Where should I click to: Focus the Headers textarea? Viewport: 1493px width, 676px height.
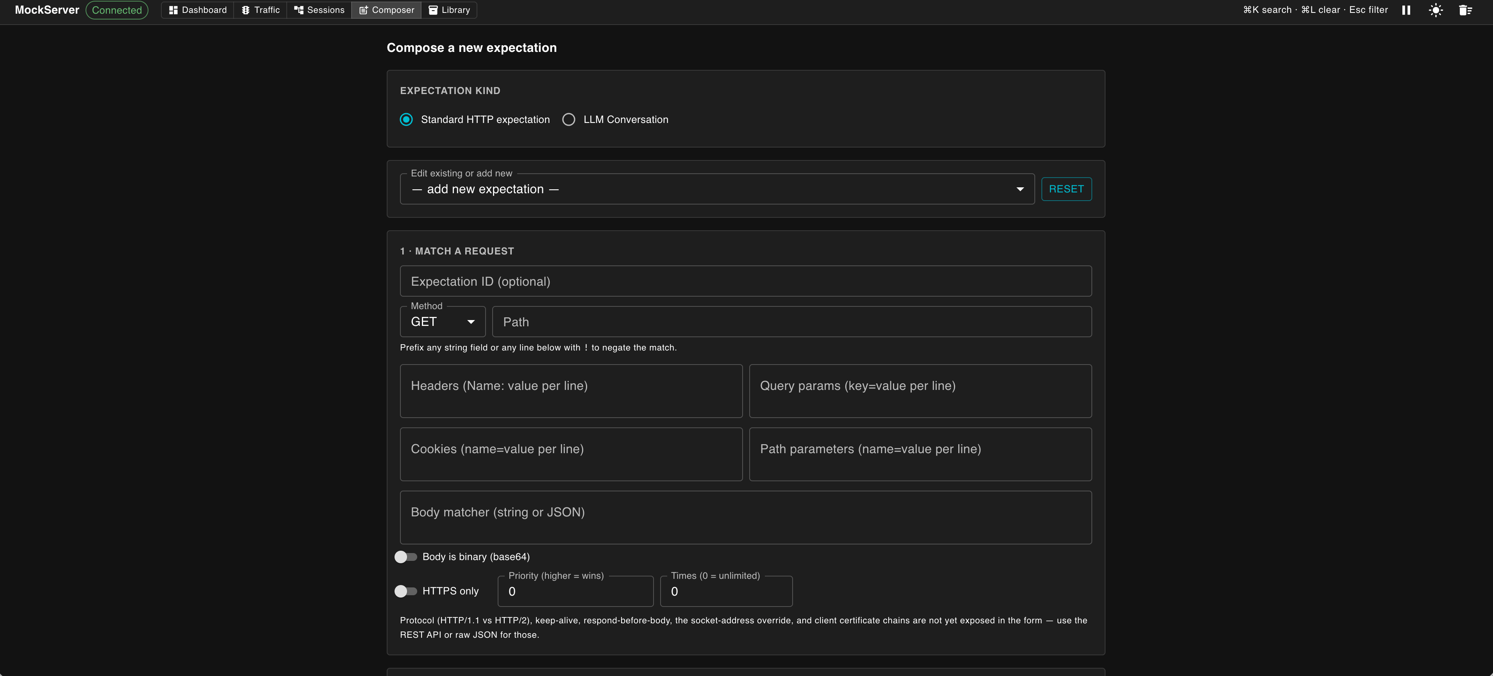(571, 391)
